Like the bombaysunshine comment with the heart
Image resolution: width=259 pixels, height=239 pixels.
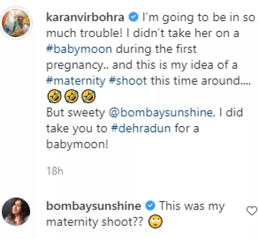point(252,210)
